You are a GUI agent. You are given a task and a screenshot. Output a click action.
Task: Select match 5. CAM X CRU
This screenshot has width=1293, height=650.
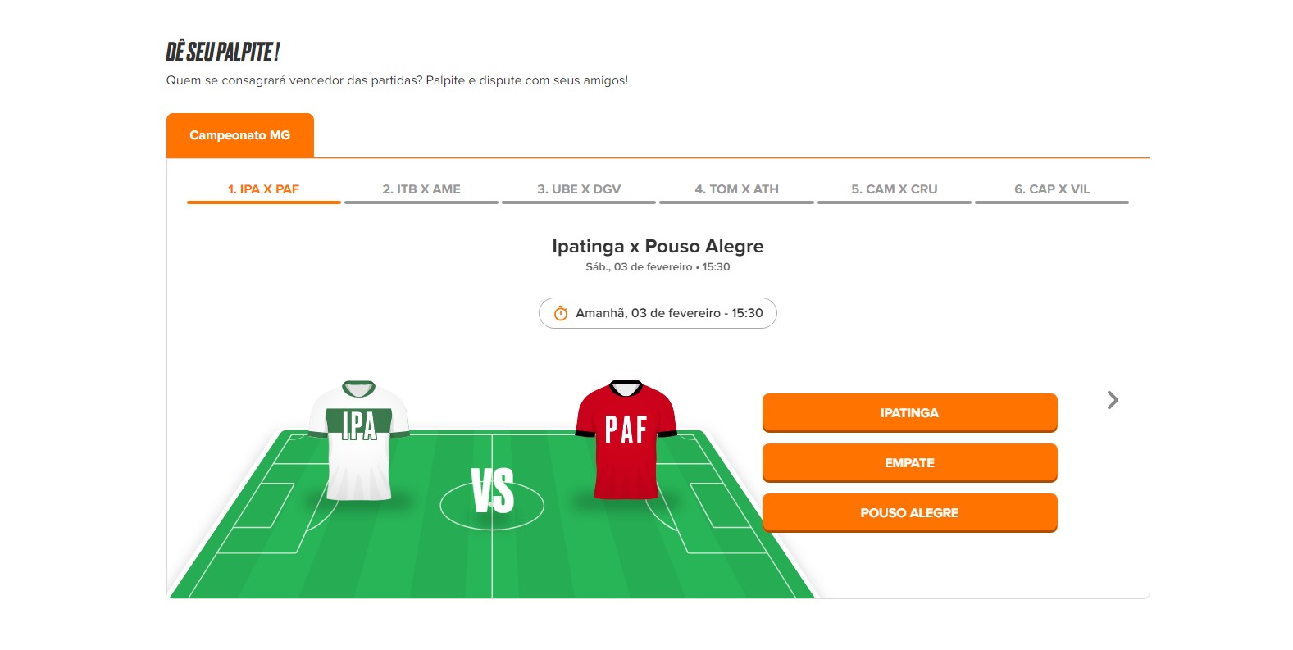894,189
